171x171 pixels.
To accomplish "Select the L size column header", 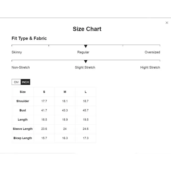I will click(x=85, y=92).
